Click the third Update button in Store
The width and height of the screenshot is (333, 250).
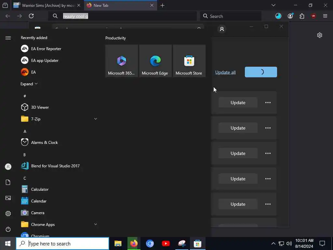click(238, 153)
